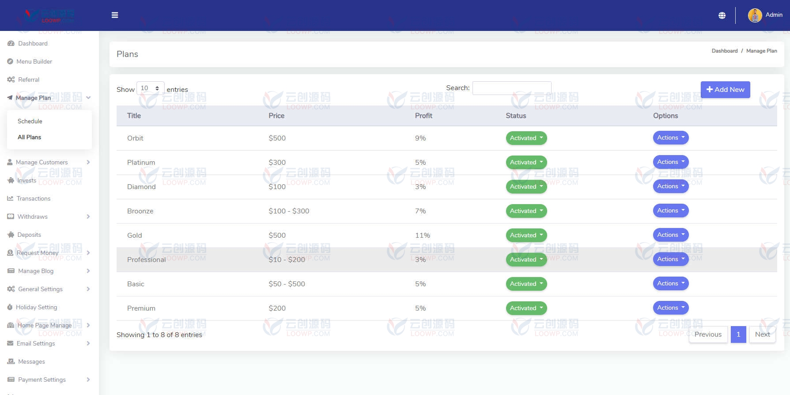
Task: Open the Deposits piggy bank icon
Action: (11, 235)
